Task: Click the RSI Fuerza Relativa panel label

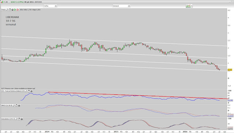Action: tap(13, 91)
